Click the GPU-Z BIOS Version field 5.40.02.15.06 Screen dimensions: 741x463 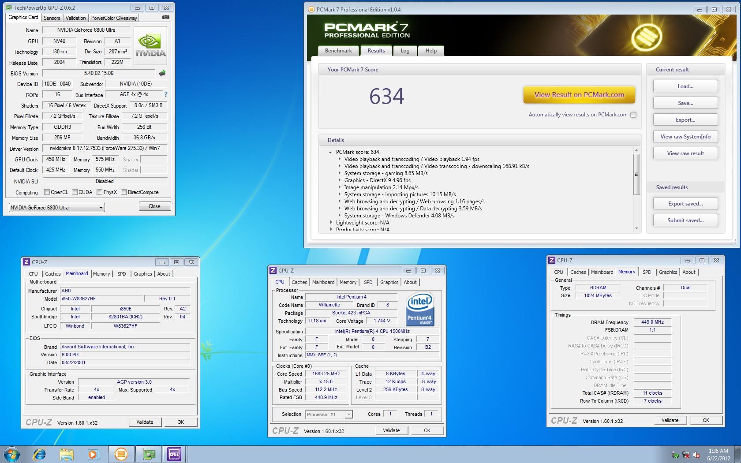[x=99, y=73]
